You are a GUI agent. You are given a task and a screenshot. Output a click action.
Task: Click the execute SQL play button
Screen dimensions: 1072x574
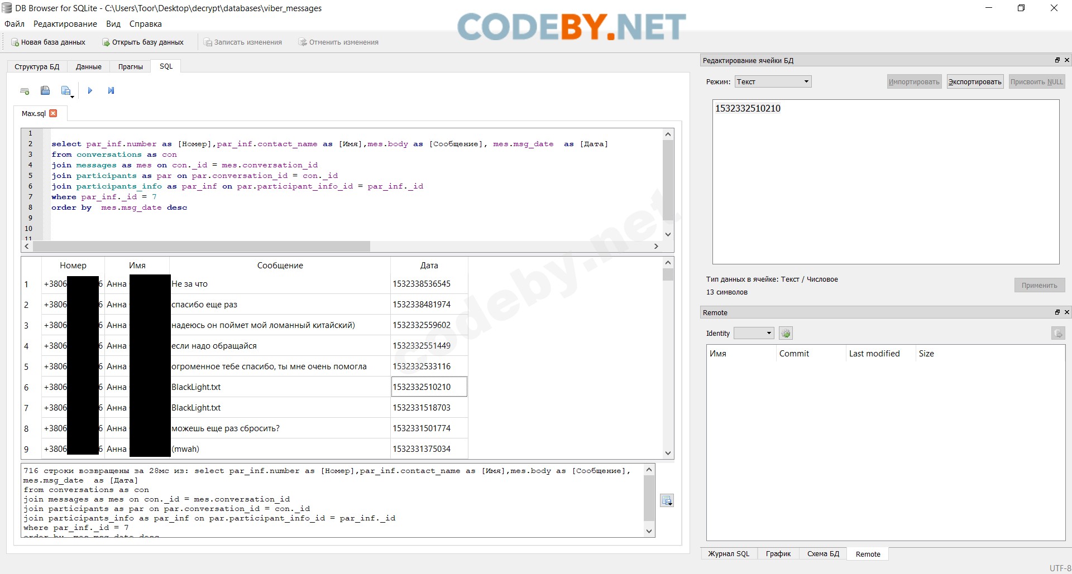(90, 91)
